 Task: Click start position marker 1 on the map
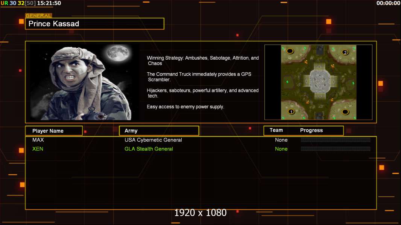(291, 112)
